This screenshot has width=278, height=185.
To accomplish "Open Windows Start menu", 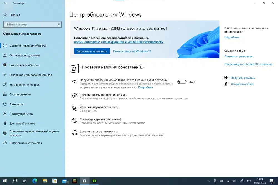I will point(5,181).
